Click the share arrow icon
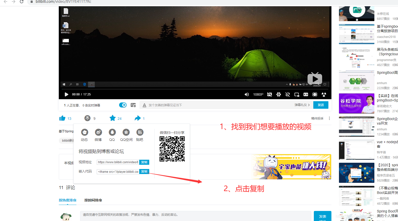Screen dimensions: 398x221 click(138, 118)
